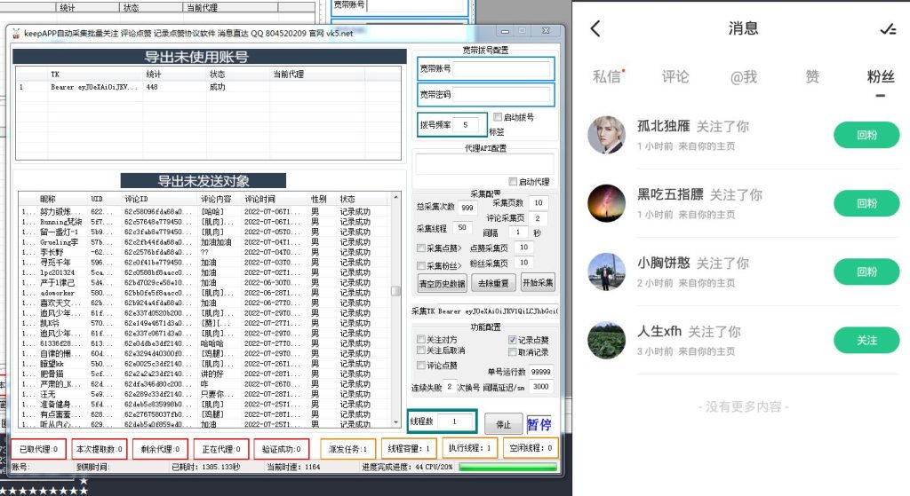Select the 粉丝 tab
Screen dimensions: 910x496
point(881,76)
